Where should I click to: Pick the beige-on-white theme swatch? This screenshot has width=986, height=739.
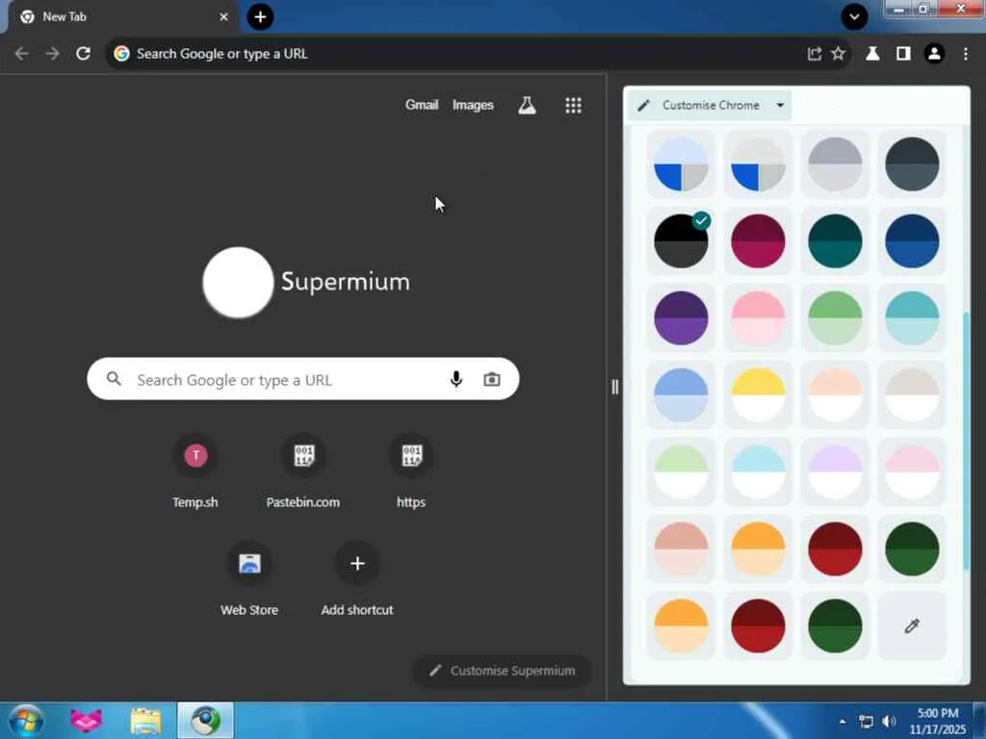coord(912,395)
